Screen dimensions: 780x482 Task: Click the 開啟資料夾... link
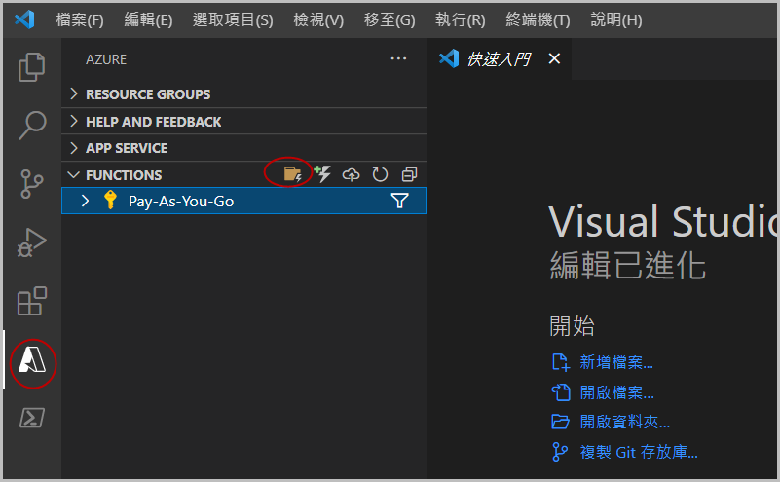(624, 422)
